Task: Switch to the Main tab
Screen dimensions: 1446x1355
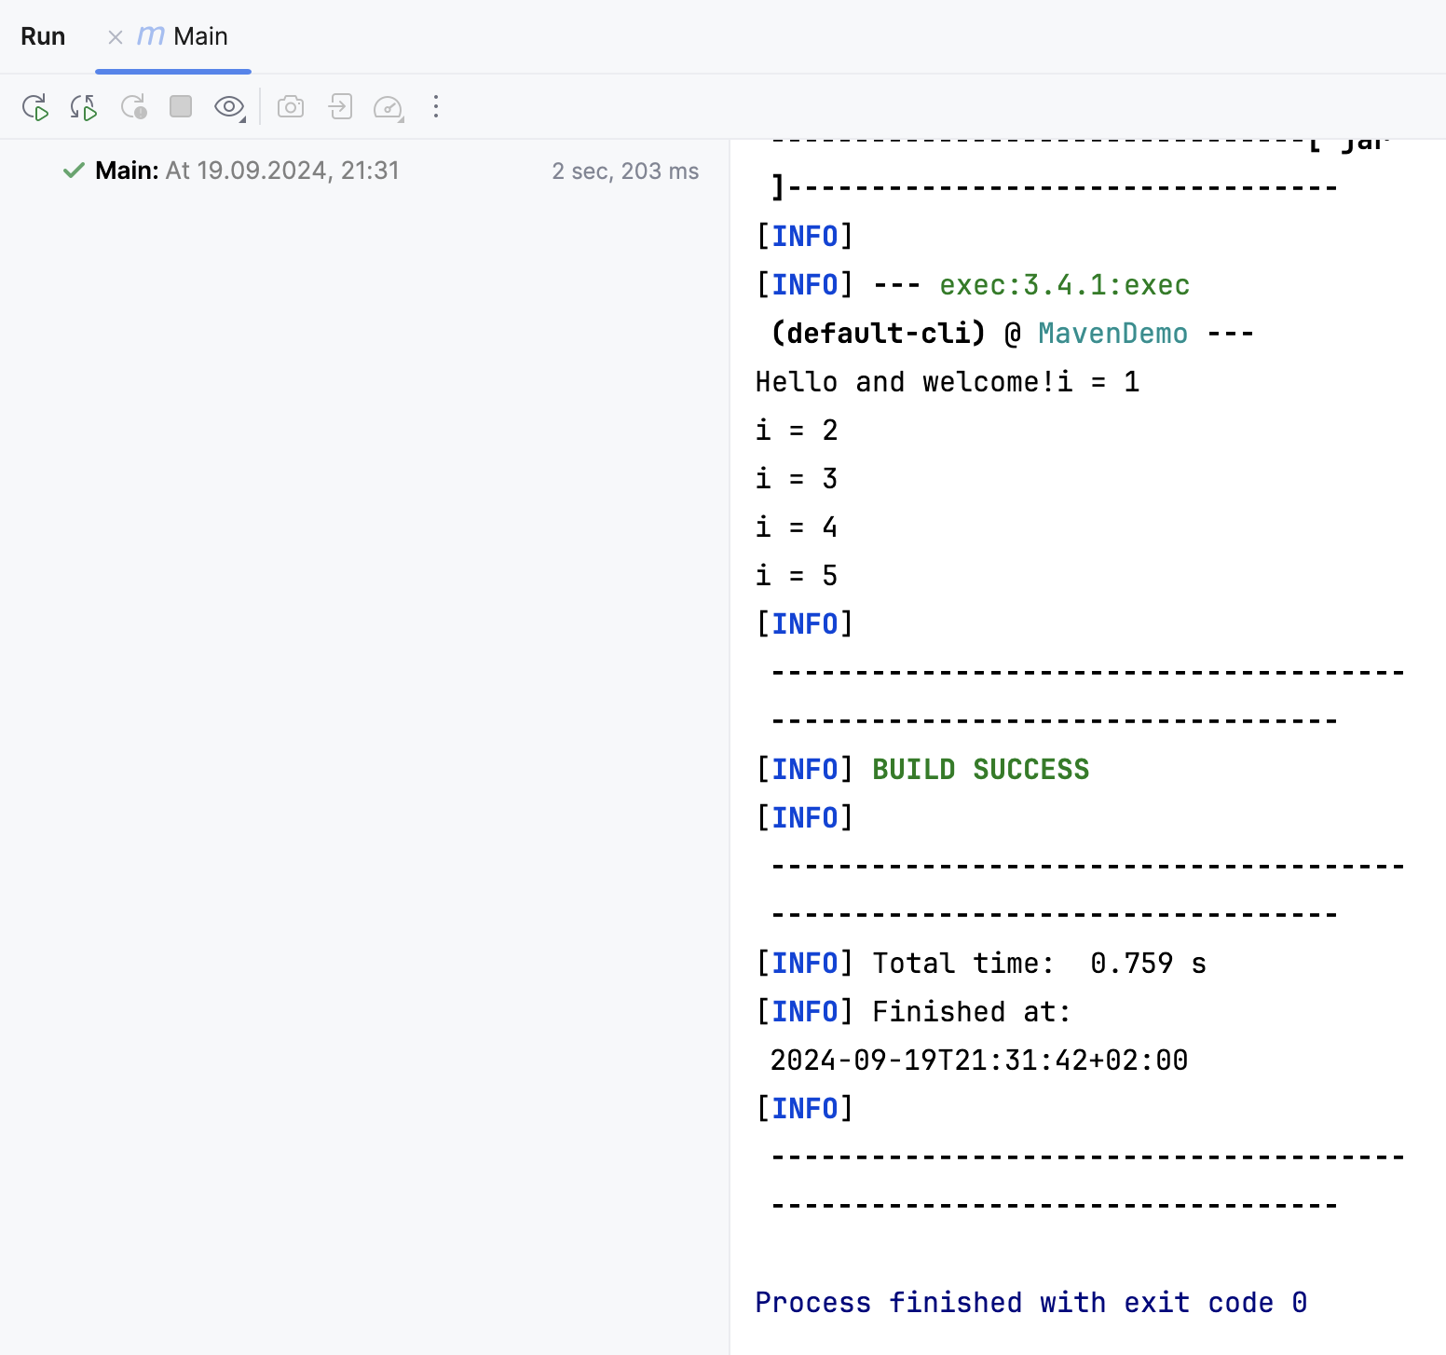Action: [199, 37]
